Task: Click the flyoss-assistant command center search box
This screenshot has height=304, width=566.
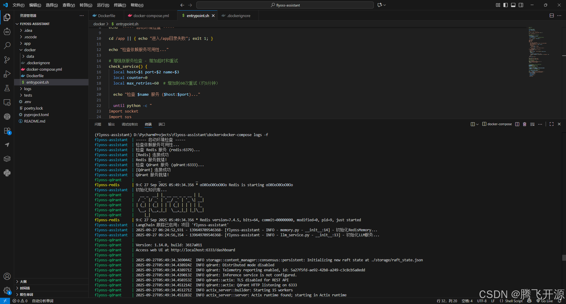Action: click(285, 5)
